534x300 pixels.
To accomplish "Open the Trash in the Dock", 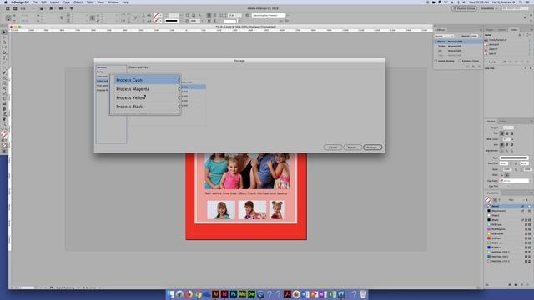I will [x=363, y=294].
